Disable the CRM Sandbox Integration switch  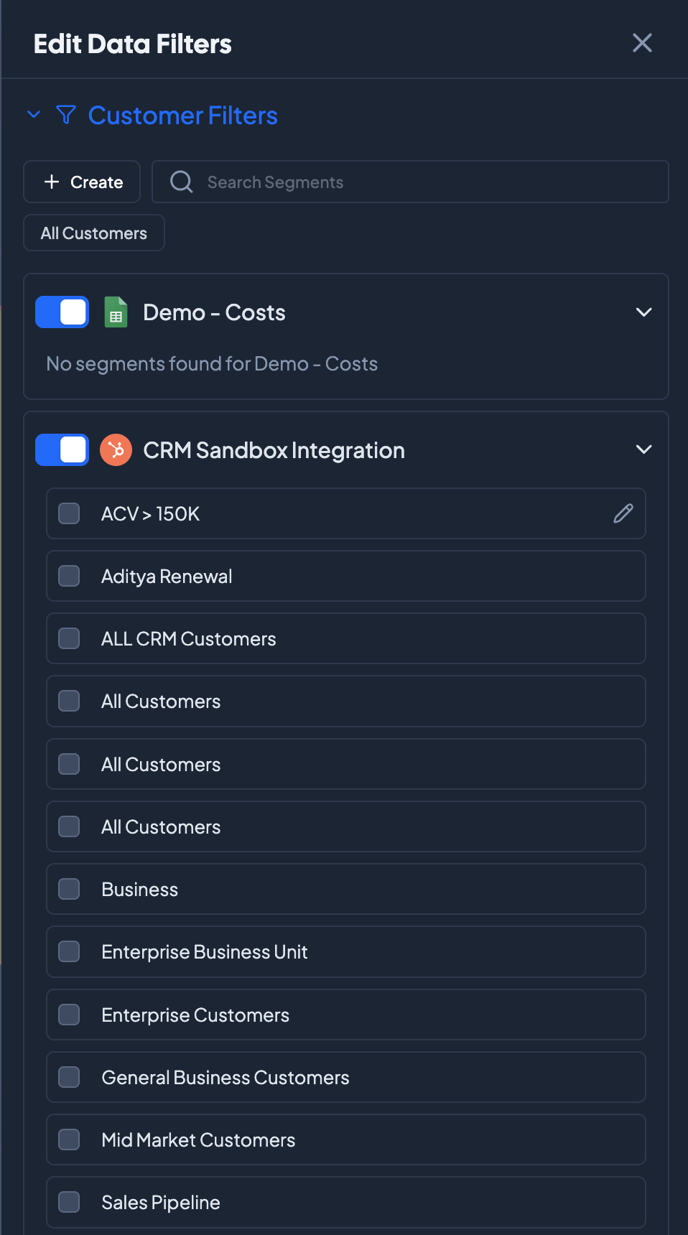click(62, 450)
